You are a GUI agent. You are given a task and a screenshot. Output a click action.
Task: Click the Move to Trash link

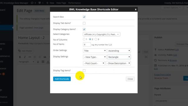(x=161, y=78)
